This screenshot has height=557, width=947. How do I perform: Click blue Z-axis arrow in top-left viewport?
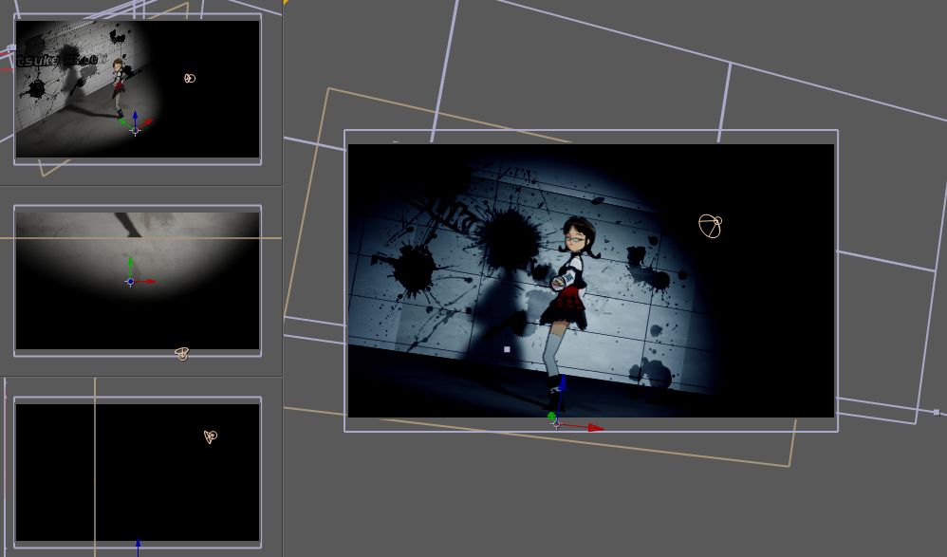pyautogui.click(x=136, y=117)
